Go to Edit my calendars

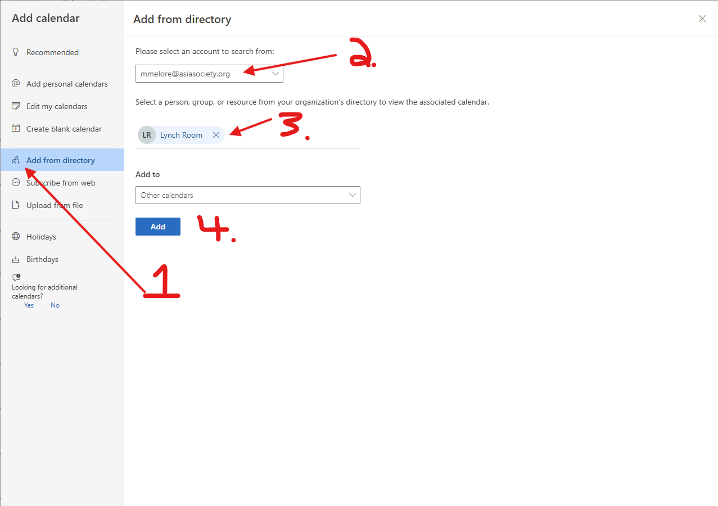pyautogui.click(x=57, y=106)
